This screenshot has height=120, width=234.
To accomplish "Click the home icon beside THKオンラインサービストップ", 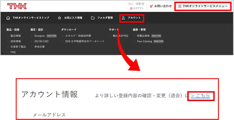I will (8, 18).
